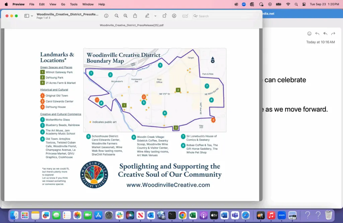The width and height of the screenshot is (343, 223).
Task: Rotate the page using Rotate icon
Action: click(164, 16)
